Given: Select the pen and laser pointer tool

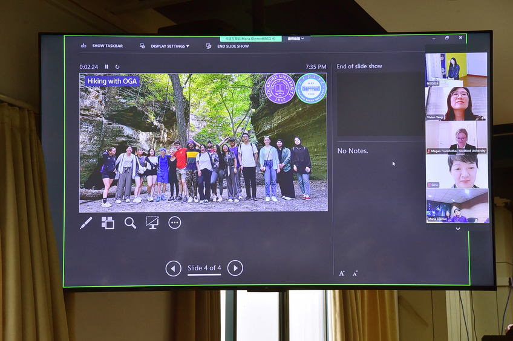Looking at the screenshot, I should tap(86, 223).
